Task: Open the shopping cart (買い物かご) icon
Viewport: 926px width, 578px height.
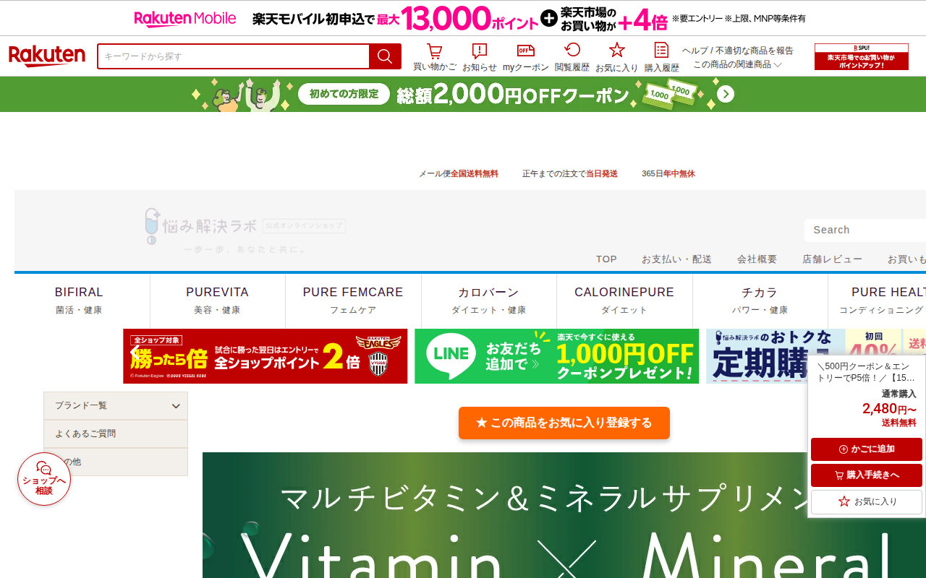Action: click(434, 57)
